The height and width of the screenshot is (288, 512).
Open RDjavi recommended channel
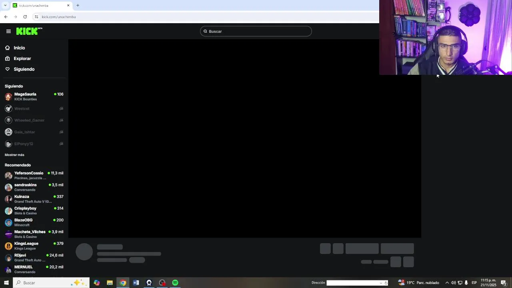[x=34, y=258]
